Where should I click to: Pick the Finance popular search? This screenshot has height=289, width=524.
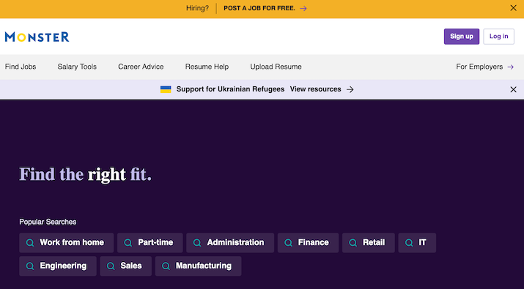pos(308,243)
